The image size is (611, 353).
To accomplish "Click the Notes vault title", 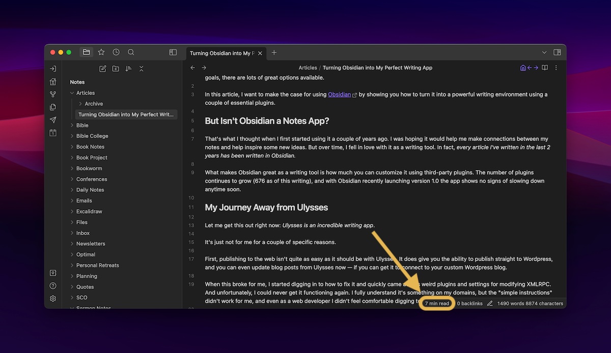I will coord(77,82).
